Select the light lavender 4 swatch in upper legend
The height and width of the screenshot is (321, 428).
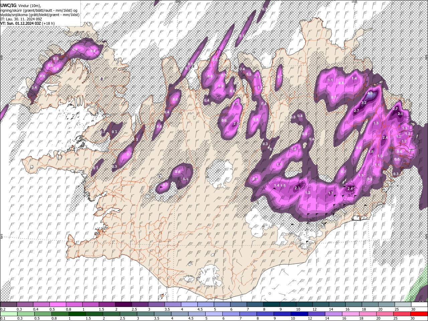point(189,304)
